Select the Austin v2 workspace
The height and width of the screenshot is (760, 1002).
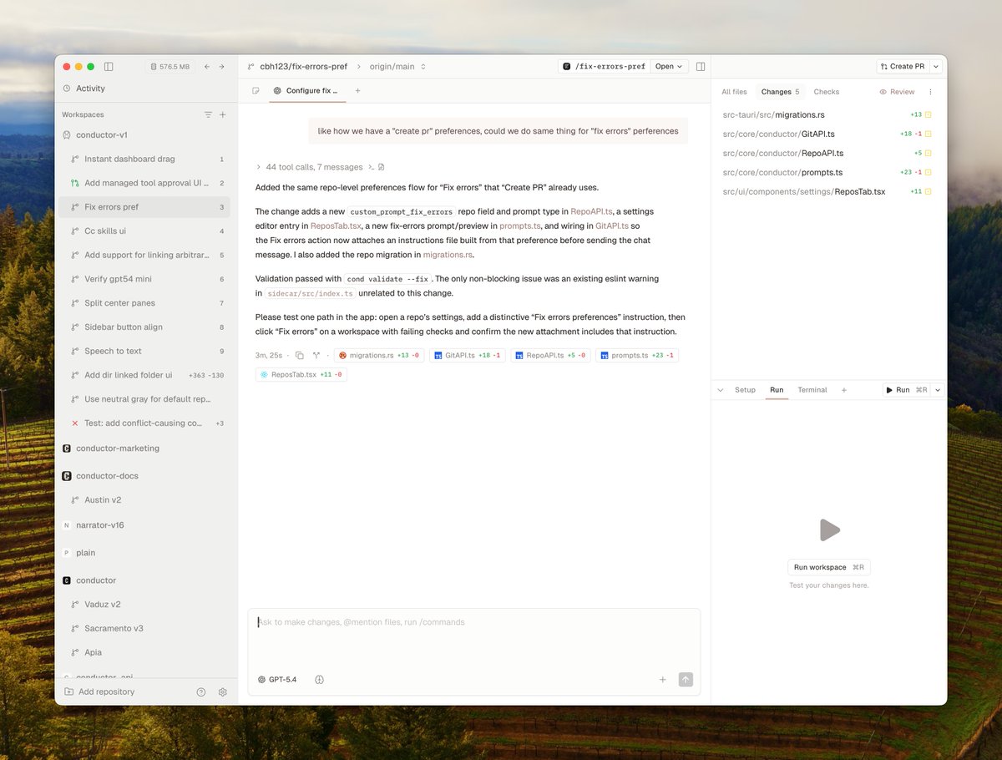pyautogui.click(x=144, y=499)
